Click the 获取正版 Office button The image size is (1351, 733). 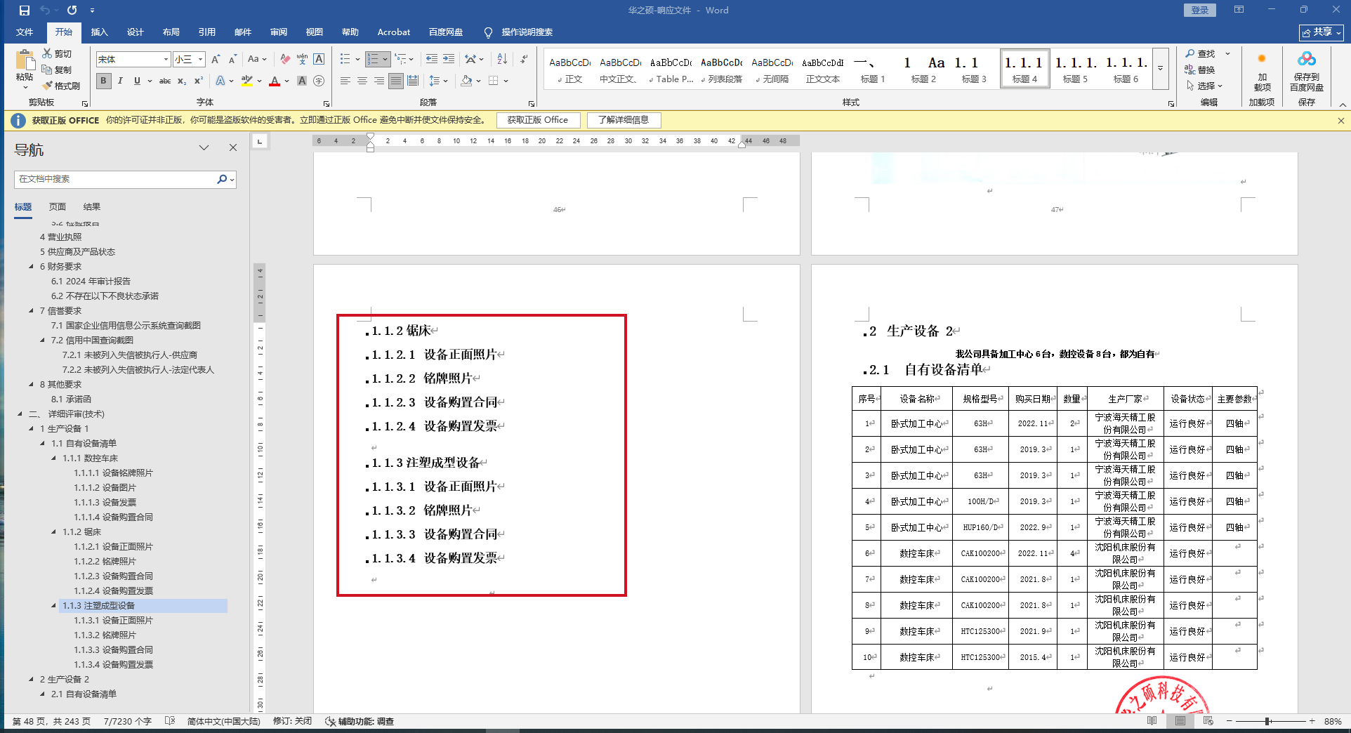[x=538, y=120]
